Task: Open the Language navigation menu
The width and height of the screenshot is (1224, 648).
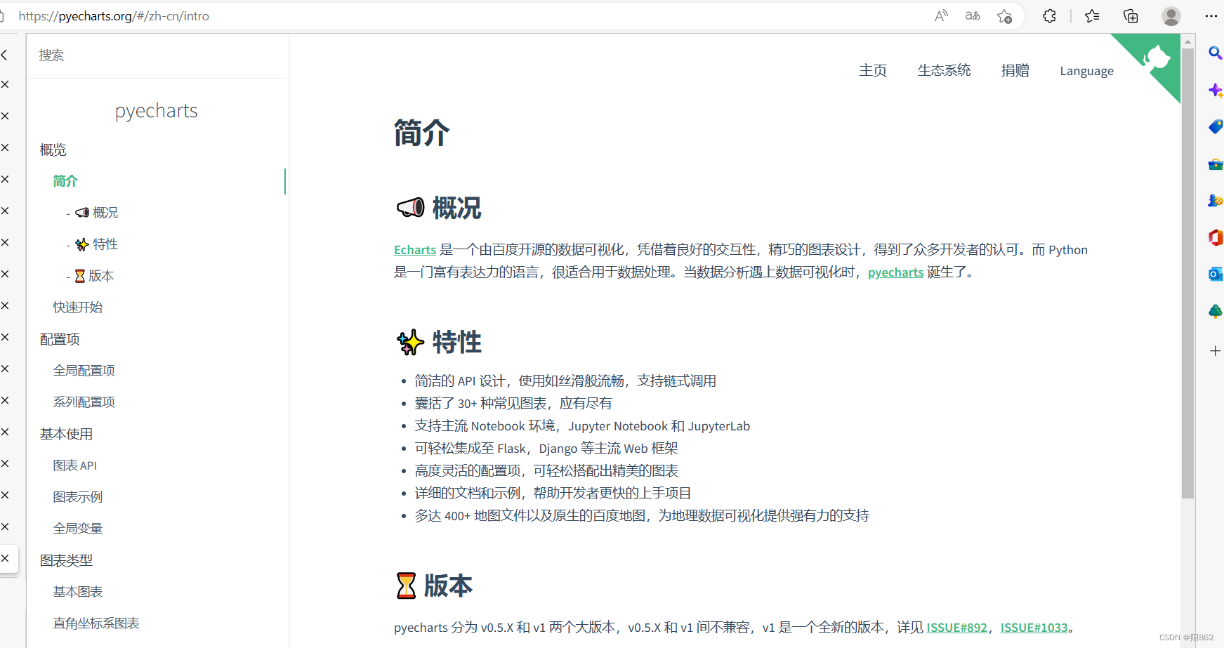Action: (1086, 71)
